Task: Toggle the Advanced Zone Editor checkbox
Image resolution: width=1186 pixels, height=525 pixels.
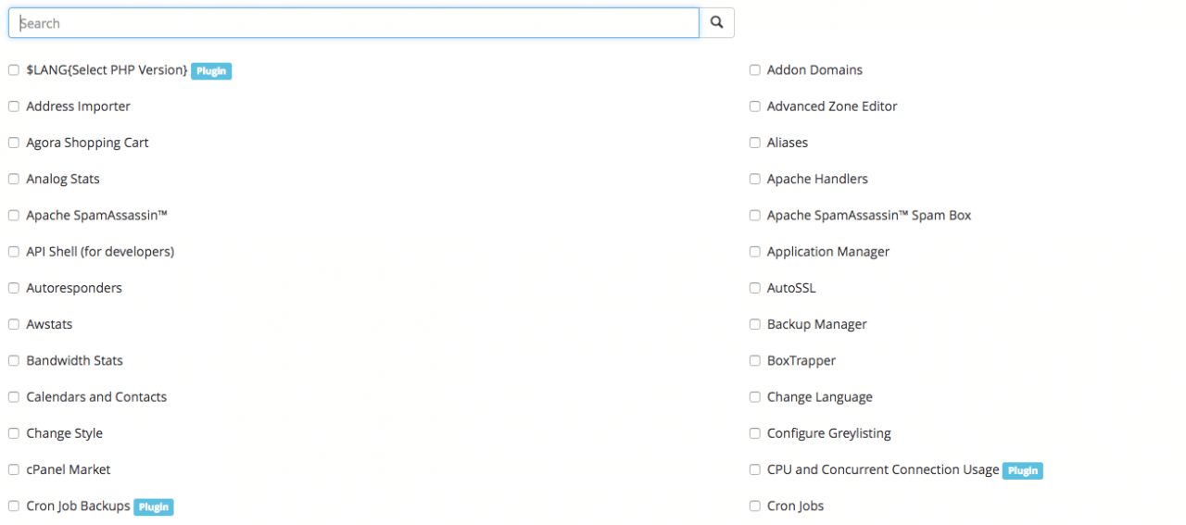Action: click(x=755, y=106)
